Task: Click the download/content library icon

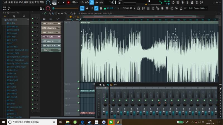Action: (x=181, y=8)
